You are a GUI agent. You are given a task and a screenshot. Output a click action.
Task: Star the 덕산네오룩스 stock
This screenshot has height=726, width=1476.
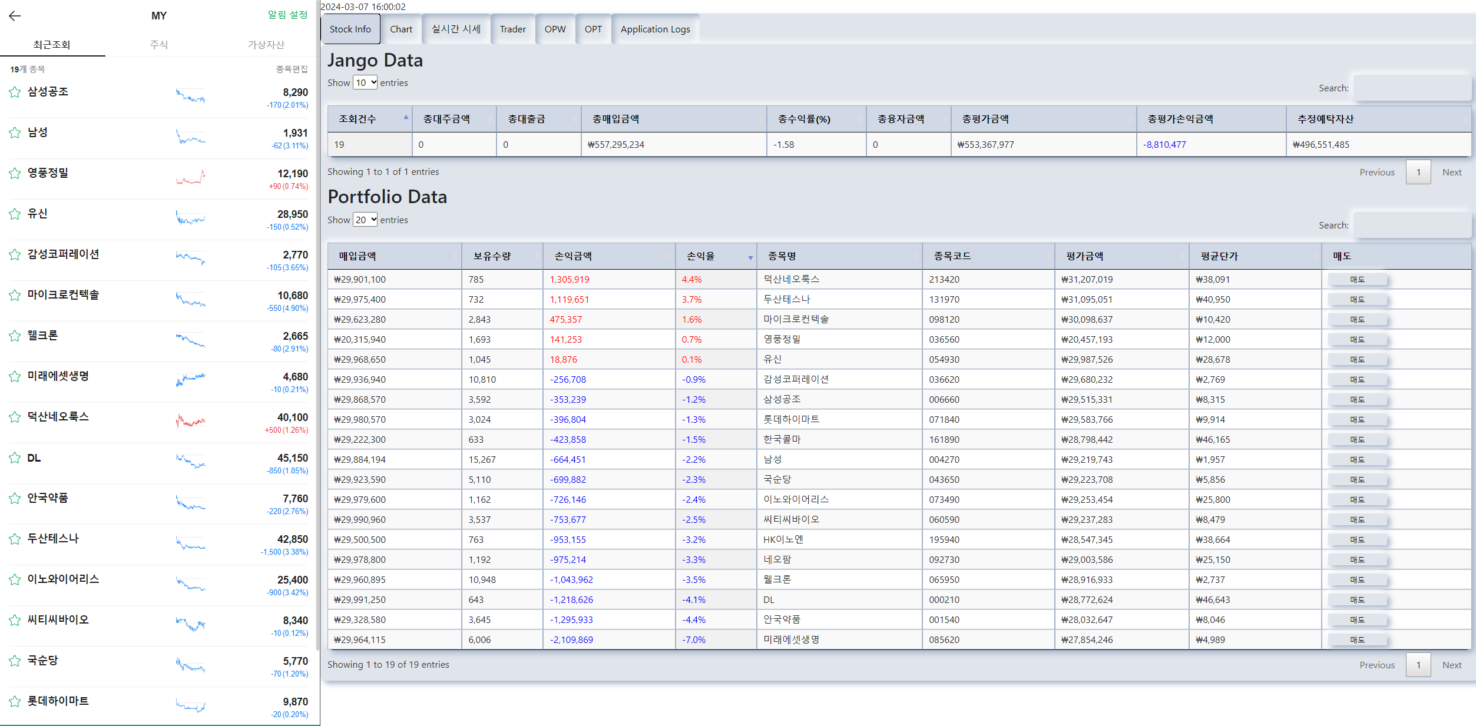click(x=15, y=417)
